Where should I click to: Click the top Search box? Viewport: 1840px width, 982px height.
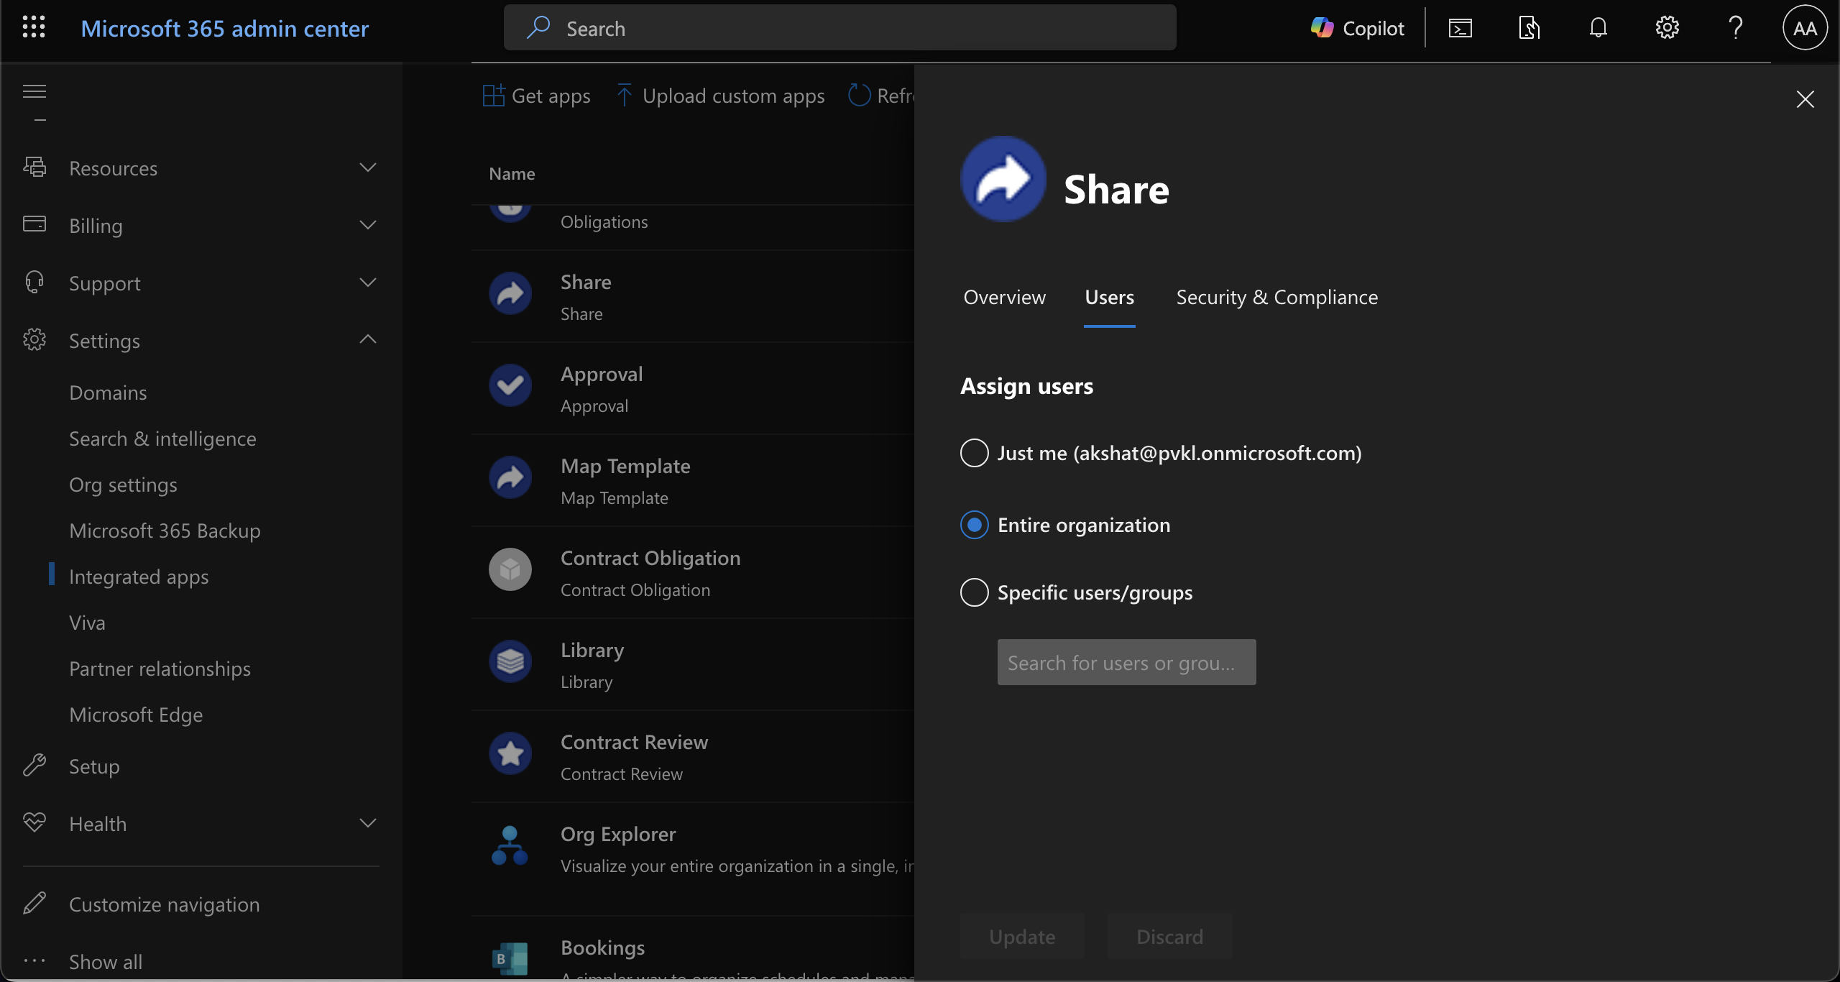pyautogui.click(x=839, y=27)
